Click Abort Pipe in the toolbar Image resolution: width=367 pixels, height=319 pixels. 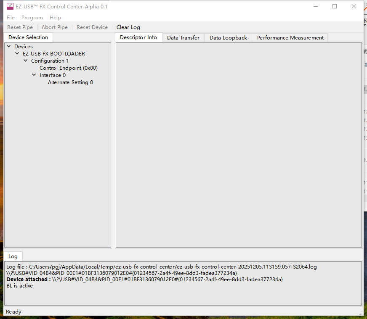pyautogui.click(x=55, y=27)
